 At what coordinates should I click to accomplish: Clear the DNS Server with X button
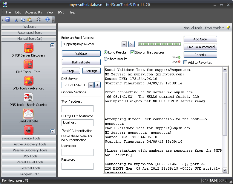97,85
